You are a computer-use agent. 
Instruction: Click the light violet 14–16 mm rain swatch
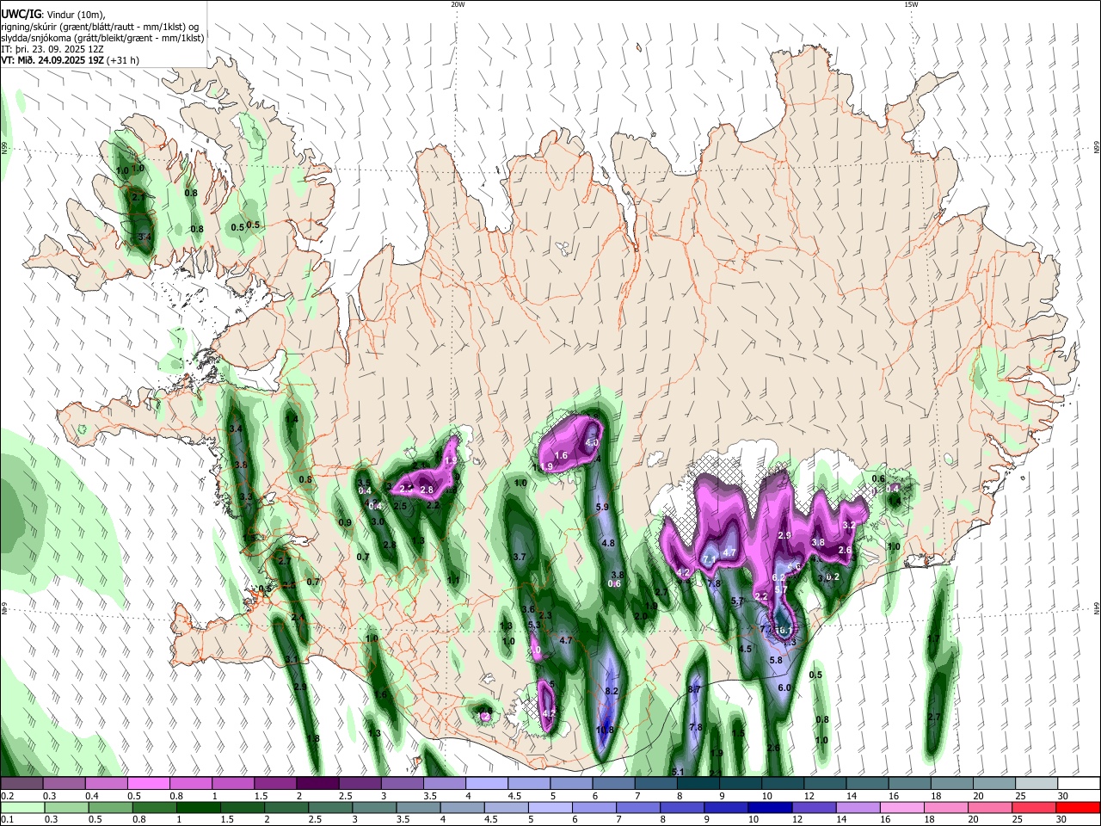point(858,807)
